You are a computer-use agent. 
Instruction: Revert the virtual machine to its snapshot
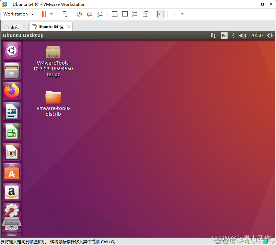click(89, 14)
